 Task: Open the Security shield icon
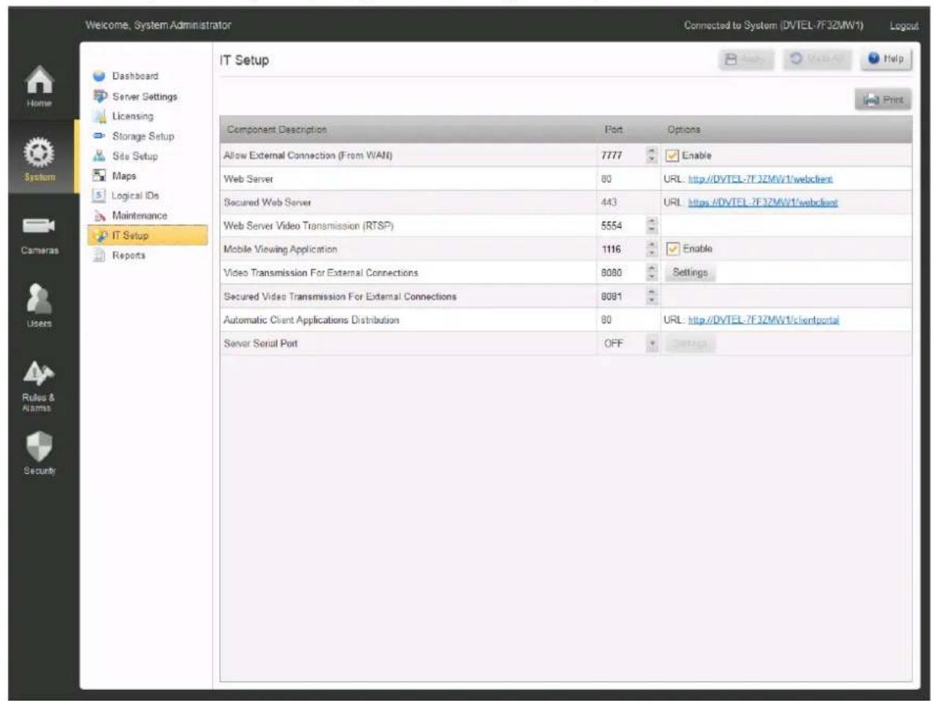[x=39, y=446]
